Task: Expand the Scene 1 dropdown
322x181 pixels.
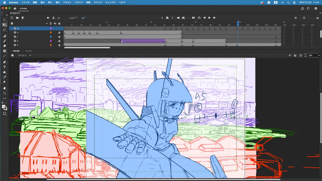Action: (30, 55)
